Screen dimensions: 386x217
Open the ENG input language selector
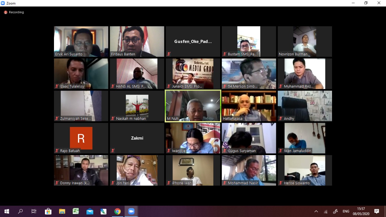click(x=346, y=211)
